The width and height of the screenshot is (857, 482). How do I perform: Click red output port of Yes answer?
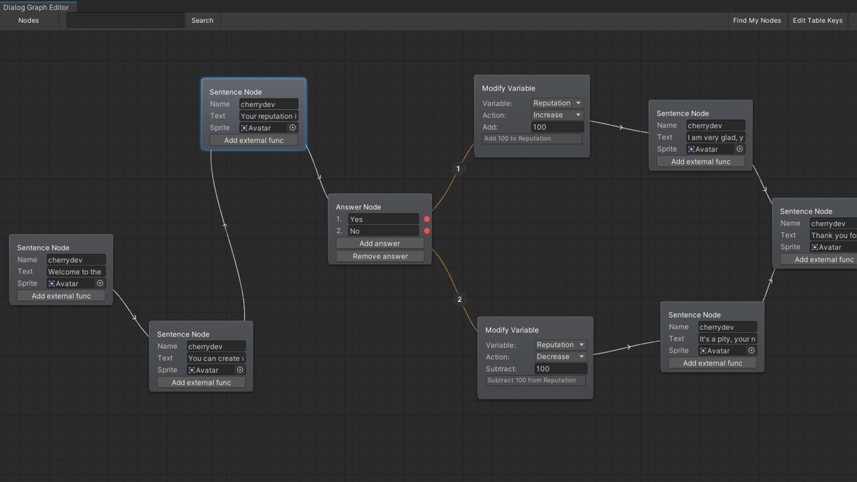tap(427, 219)
